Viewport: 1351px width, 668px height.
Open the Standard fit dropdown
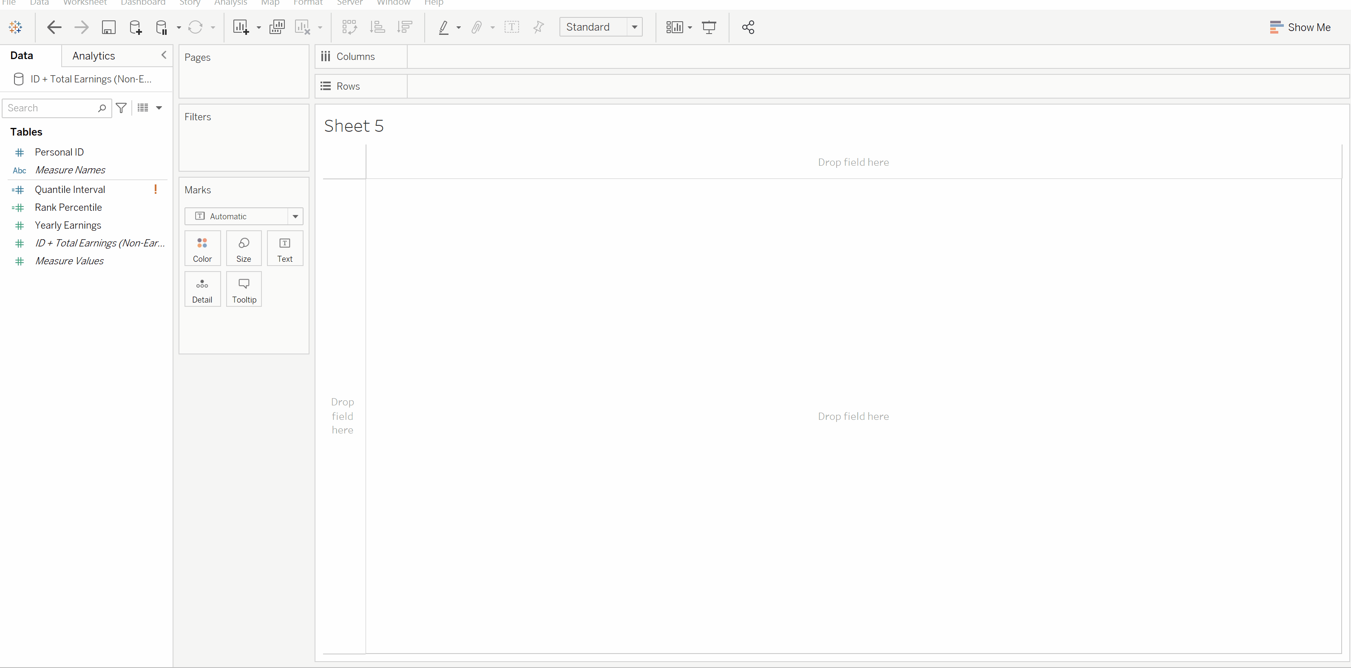point(635,27)
